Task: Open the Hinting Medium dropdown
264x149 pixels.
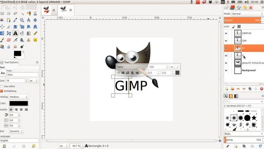Action: pyautogui.click(x=18, y=97)
